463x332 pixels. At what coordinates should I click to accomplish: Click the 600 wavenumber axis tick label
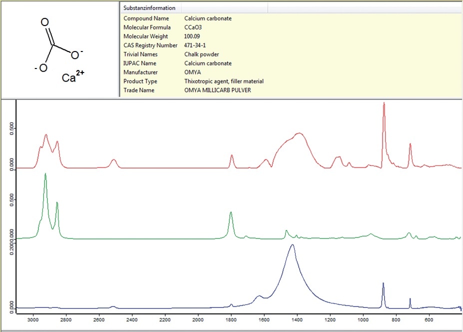click(429, 320)
